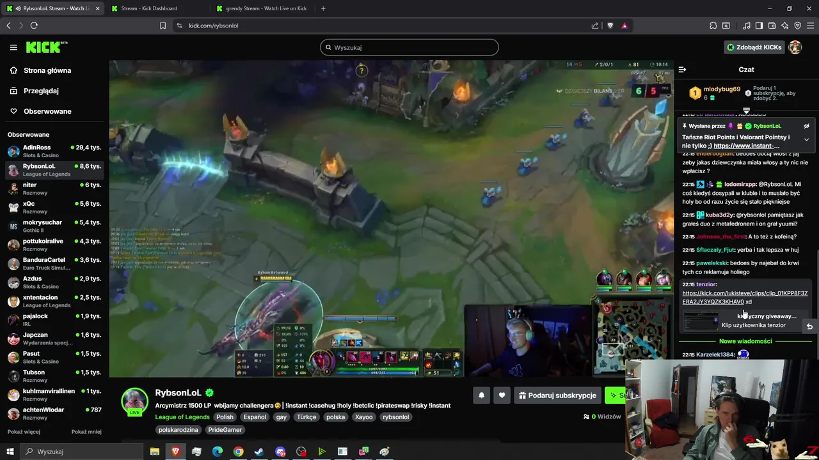Open xQc channel from followed list
819x460 pixels.
coord(54,207)
